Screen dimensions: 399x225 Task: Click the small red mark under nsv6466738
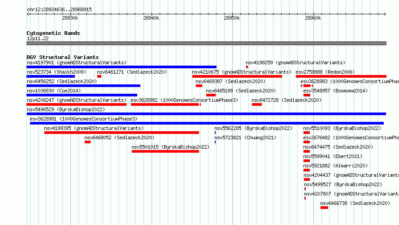point(324,208)
